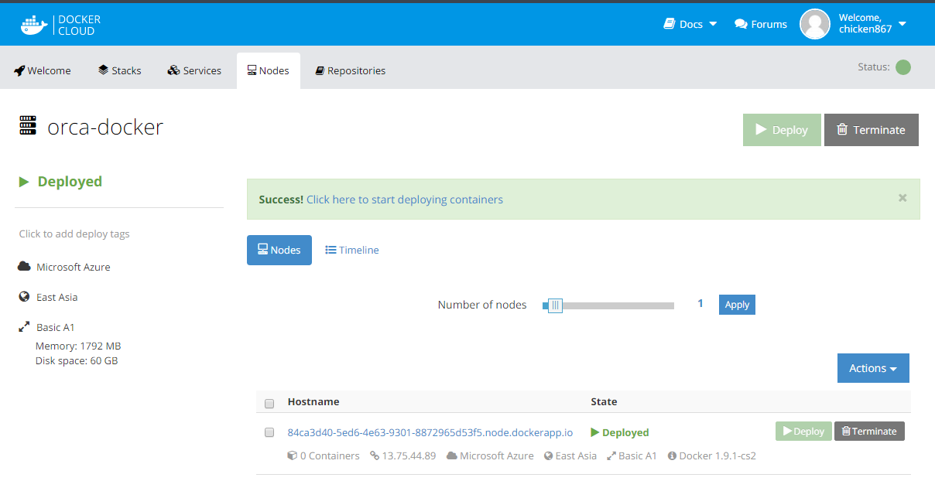Click the speech bubbles icon beside Forums
Image resolution: width=935 pixels, height=481 pixels.
[x=741, y=24]
